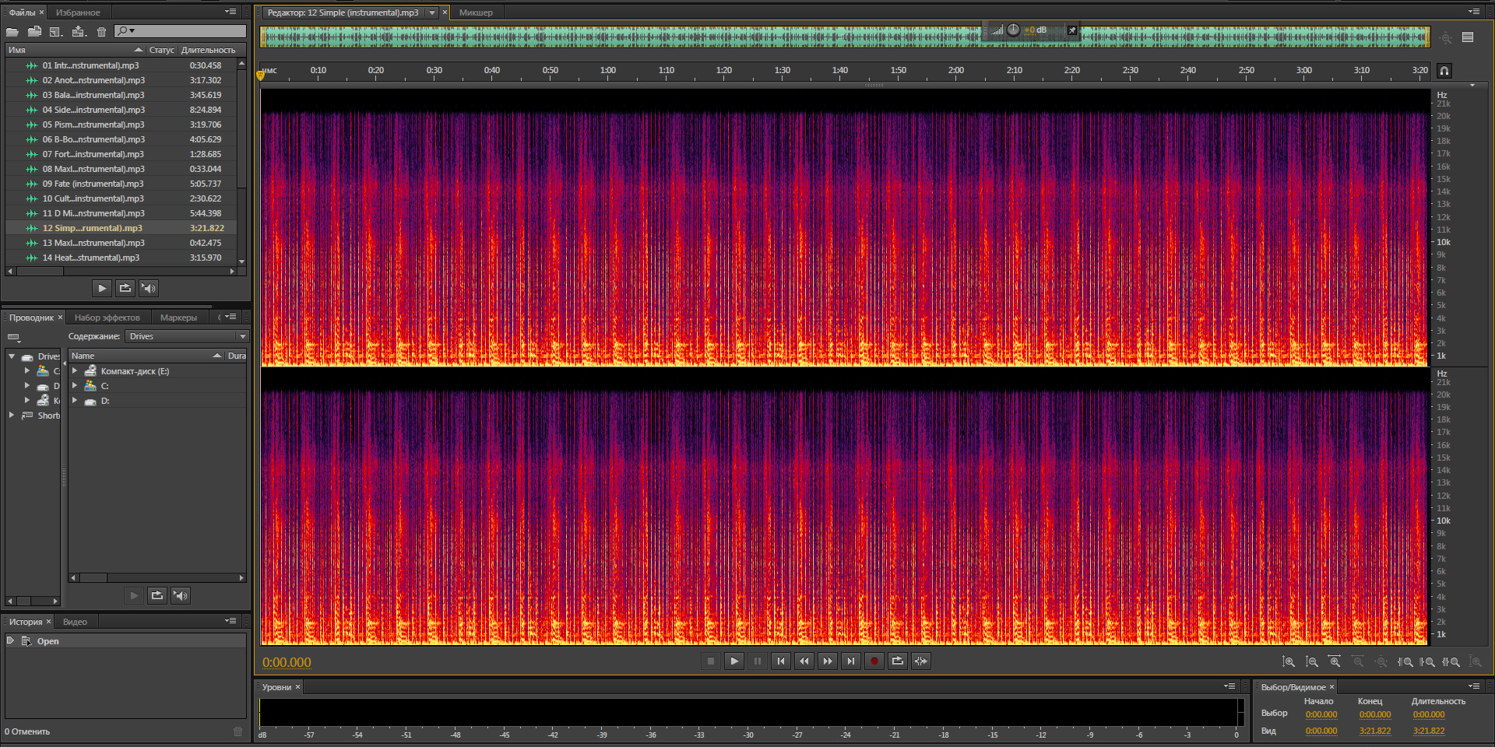Screen dimensions: 1495x747
Task: Stop playback in the transport bar
Action: tap(710, 661)
